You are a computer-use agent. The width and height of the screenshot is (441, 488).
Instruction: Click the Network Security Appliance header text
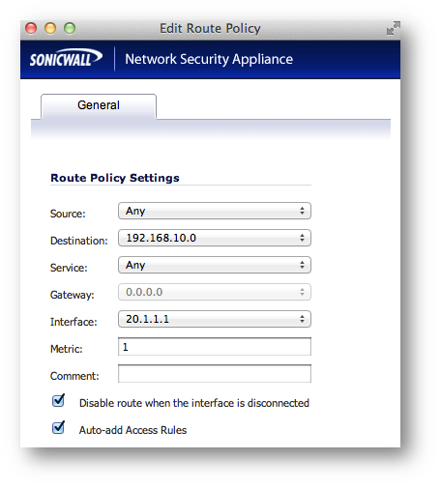(209, 59)
